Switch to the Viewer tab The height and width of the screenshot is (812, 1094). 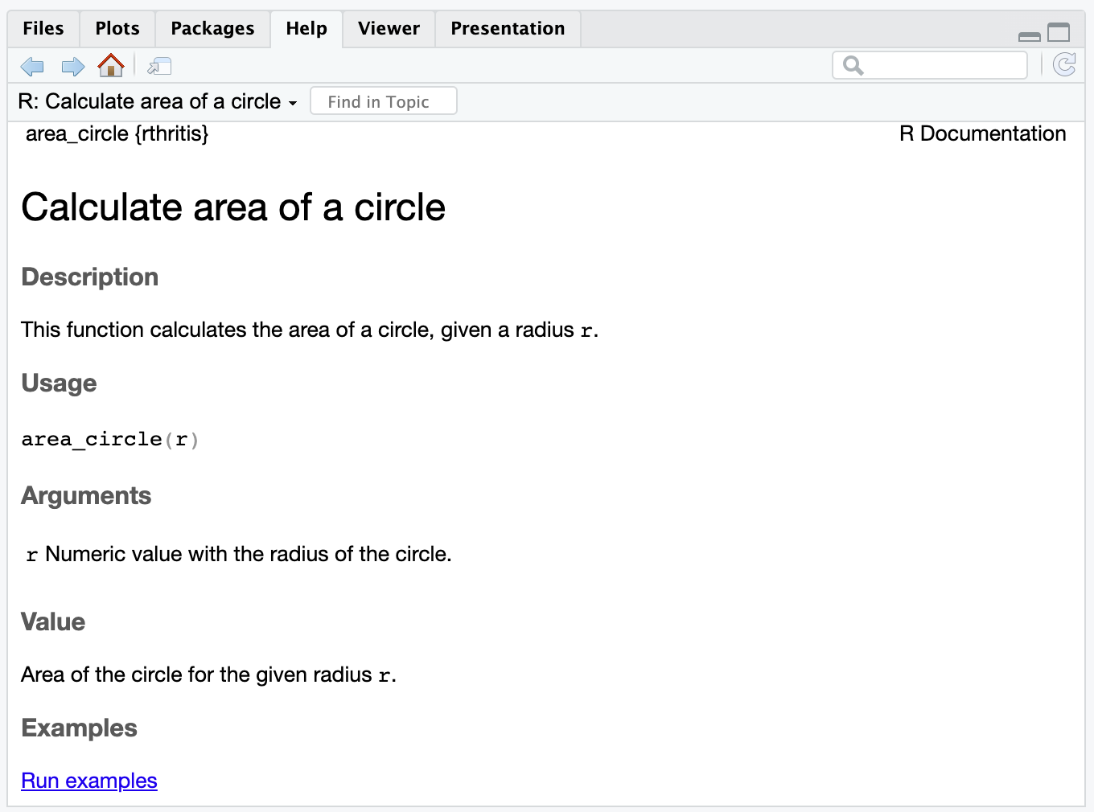[389, 29]
